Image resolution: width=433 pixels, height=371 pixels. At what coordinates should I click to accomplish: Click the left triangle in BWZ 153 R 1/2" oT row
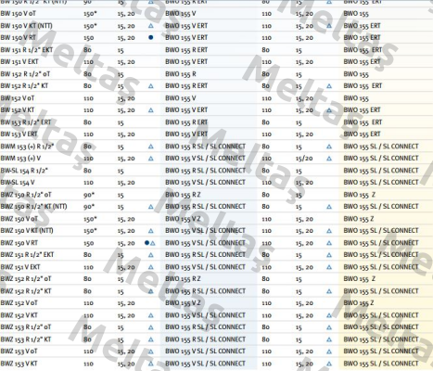coord(151,327)
